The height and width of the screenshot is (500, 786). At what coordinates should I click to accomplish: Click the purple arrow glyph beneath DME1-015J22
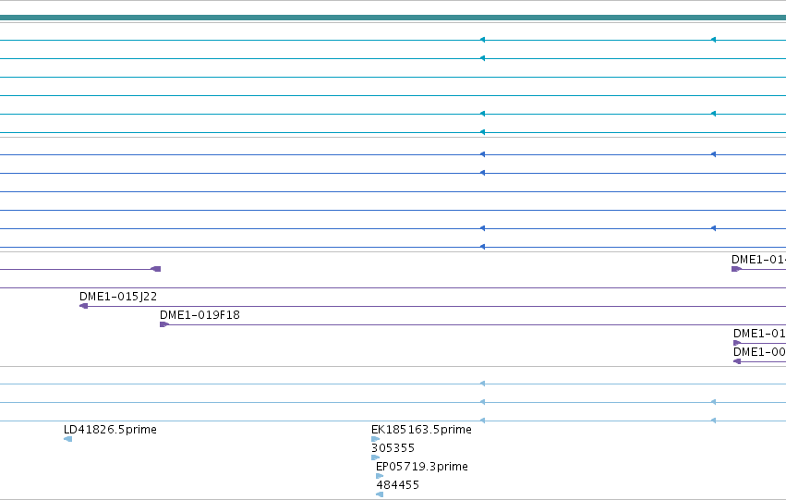pyautogui.click(x=84, y=306)
